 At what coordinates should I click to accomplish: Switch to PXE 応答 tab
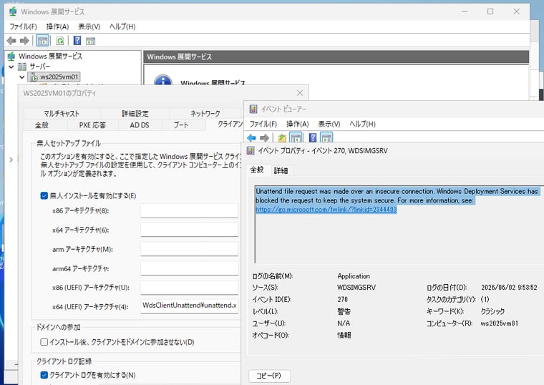click(x=92, y=125)
